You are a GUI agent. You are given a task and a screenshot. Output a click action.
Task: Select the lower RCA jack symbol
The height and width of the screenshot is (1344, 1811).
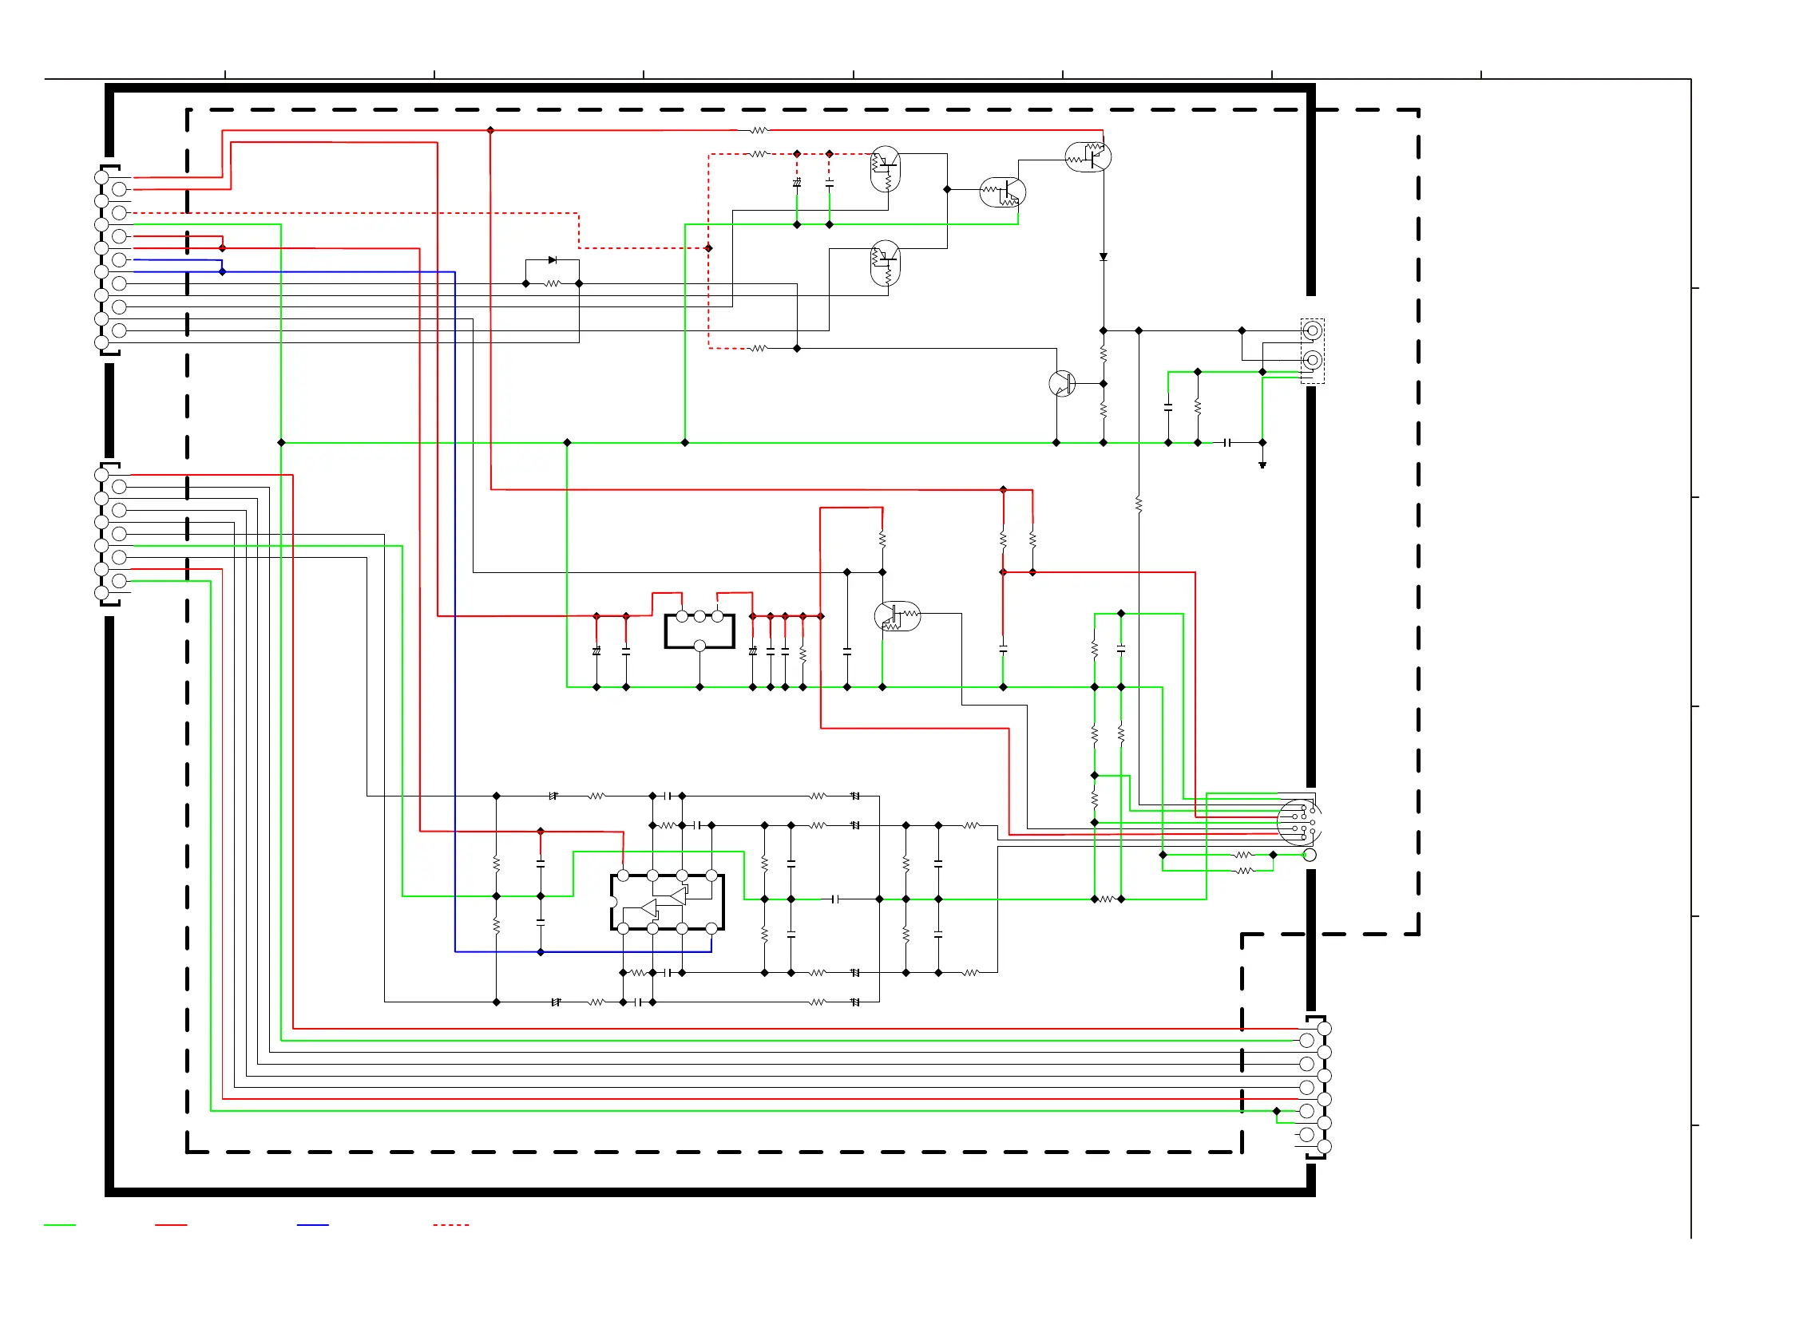tap(1311, 360)
